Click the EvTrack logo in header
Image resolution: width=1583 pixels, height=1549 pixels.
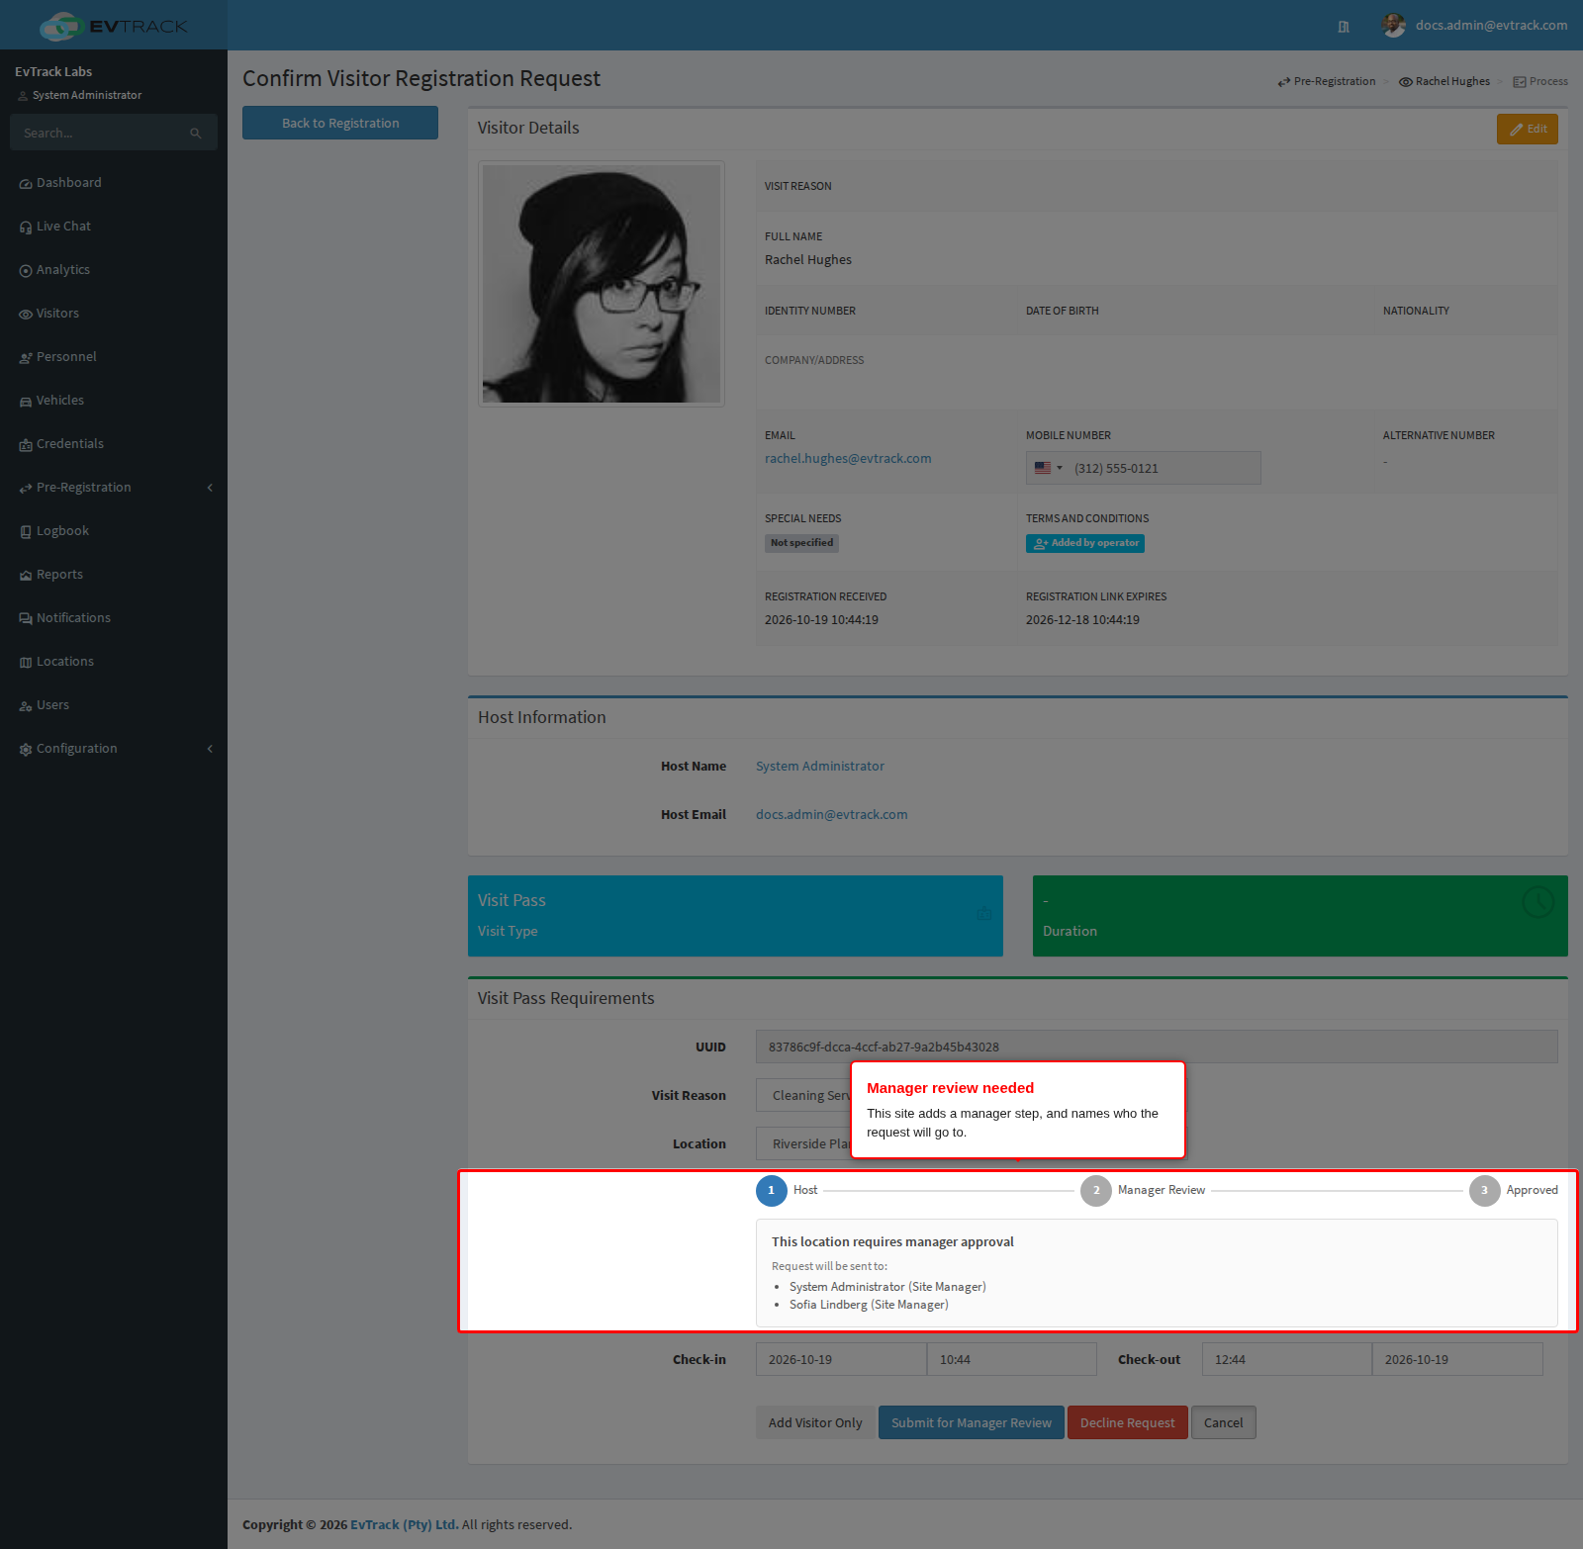114,26
